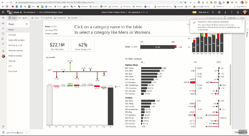The height and width of the screenshot is (136, 249).
Task: Open the Bookmarks dropdown
Action: [231, 18]
